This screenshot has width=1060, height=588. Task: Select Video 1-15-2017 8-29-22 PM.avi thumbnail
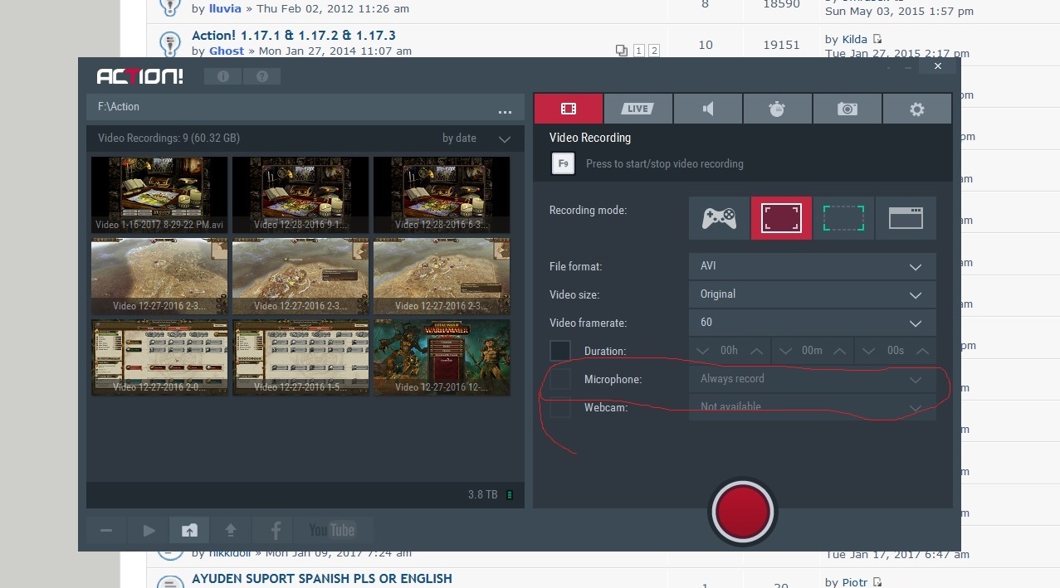[x=159, y=195]
